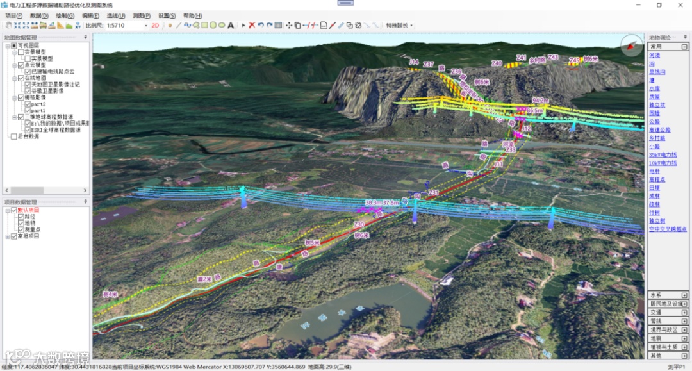692x371 pixels.
Task: Toggle part1 raster layer checkbox
Action: pyautogui.click(x=28, y=111)
